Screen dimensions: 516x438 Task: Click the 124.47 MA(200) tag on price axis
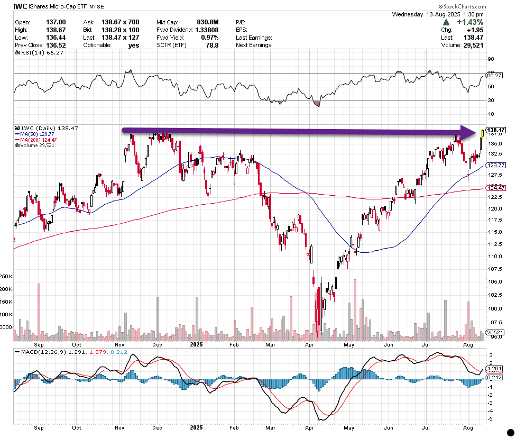tap(495, 188)
